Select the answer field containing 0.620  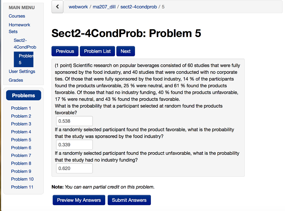click(x=74, y=168)
